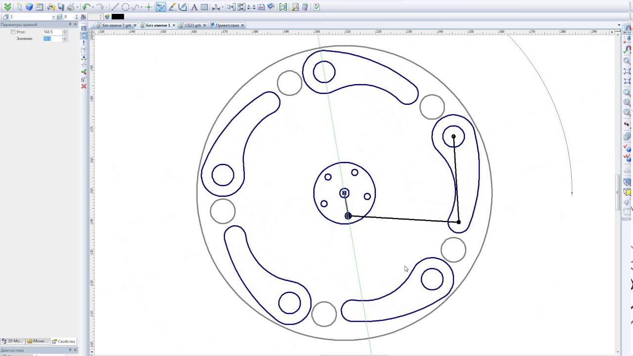The width and height of the screenshot is (633, 356).
Task: Expand the Undo history dropdown arrow
Action: click(x=92, y=7)
